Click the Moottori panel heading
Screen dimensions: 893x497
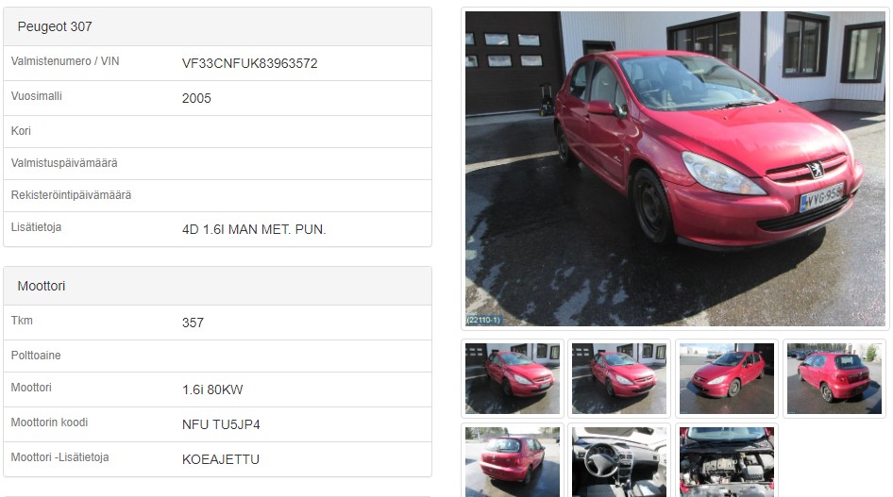click(x=42, y=286)
